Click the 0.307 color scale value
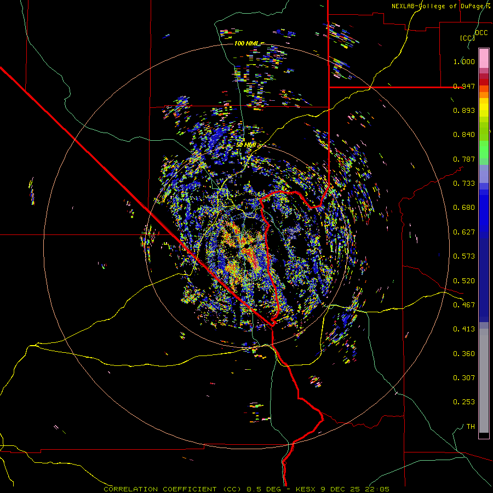 tap(464, 378)
